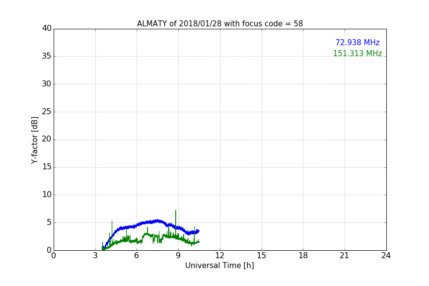429x286 pixels.
Task: Click the y-axis tick label 20
Action: coord(47,139)
